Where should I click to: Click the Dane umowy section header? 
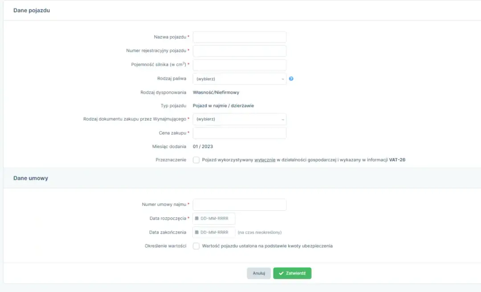[31, 178]
